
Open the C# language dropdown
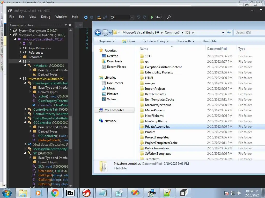coord(122,17)
